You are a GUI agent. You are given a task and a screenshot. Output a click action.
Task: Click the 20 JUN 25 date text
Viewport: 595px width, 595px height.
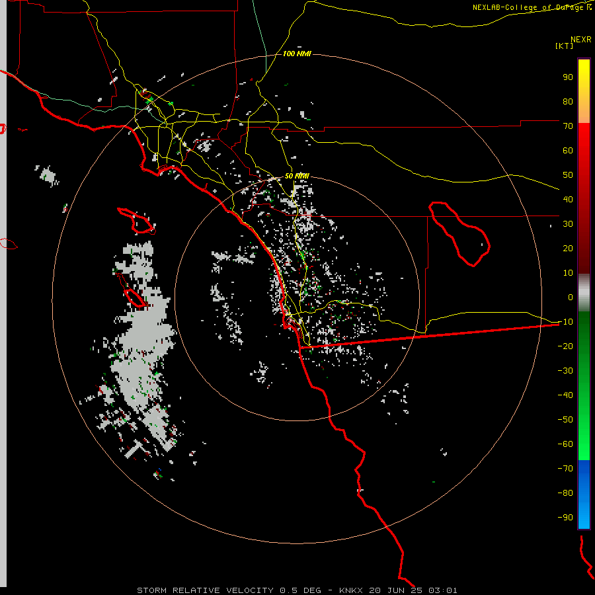tap(396, 590)
